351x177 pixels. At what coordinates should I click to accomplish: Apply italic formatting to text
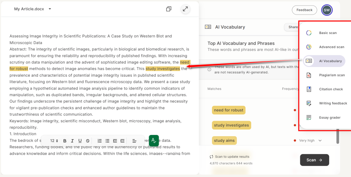pyautogui.click(x=72, y=141)
